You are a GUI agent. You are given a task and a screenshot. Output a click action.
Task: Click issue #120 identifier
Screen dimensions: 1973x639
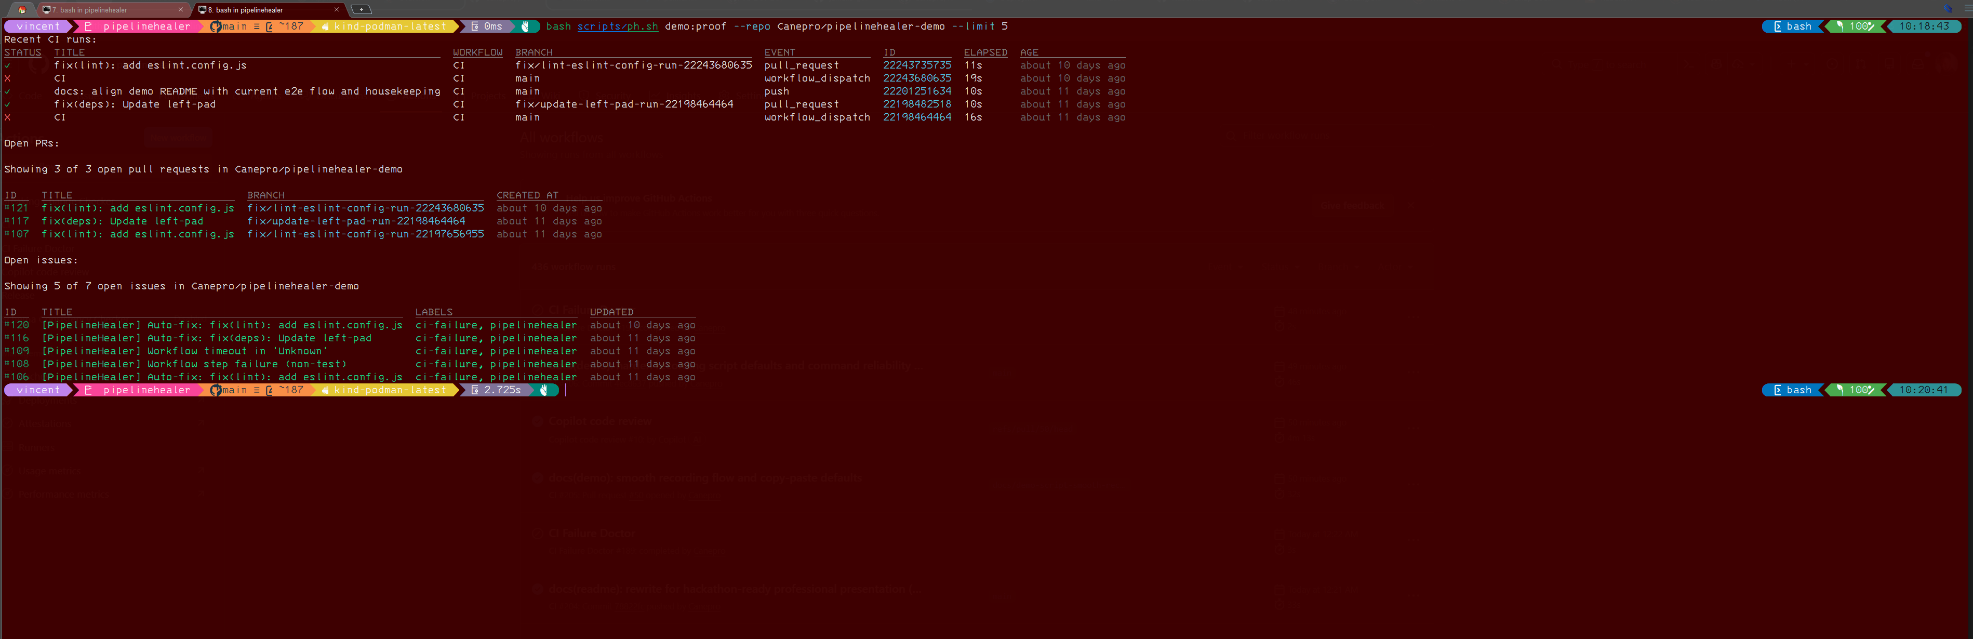click(16, 325)
